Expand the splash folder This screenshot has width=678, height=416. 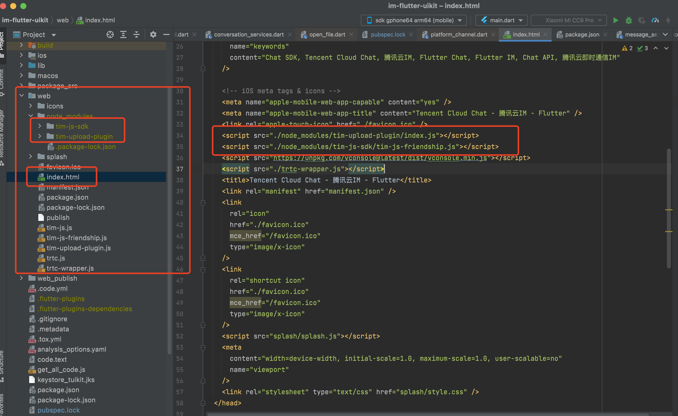[x=31, y=157]
